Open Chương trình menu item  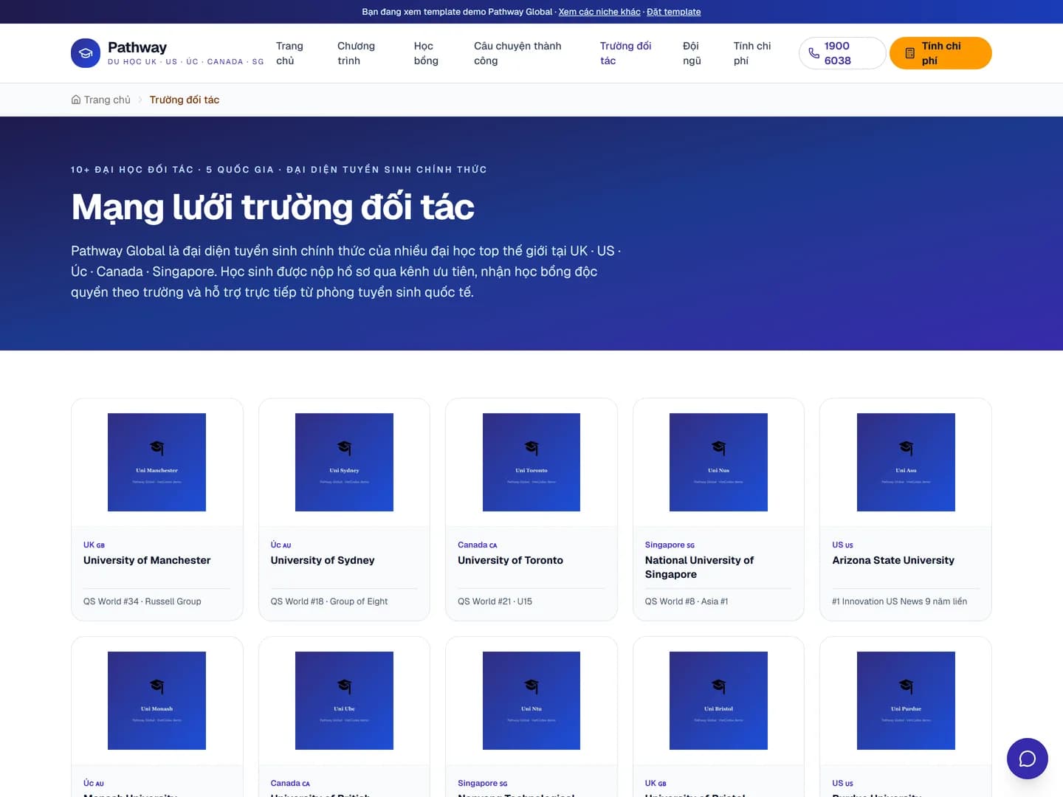click(356, 53)
